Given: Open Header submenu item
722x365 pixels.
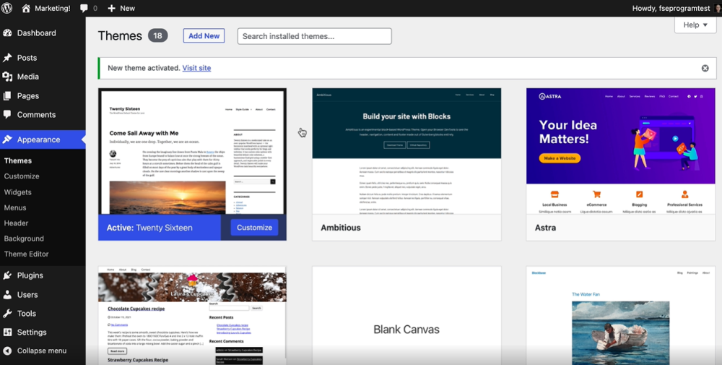Looking at the screenshot, I should coord(16,223).
